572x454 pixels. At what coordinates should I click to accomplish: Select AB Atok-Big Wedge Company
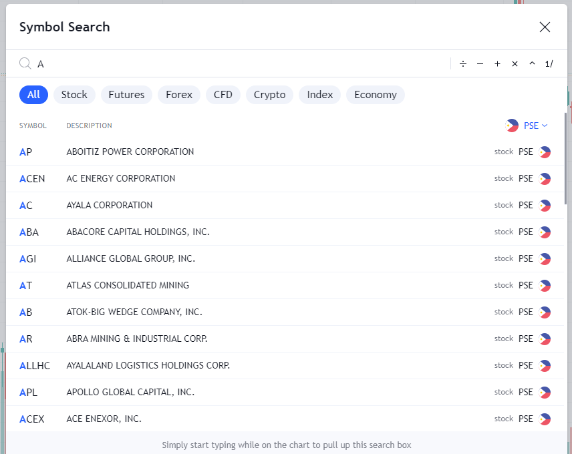(x=285, y=312)
